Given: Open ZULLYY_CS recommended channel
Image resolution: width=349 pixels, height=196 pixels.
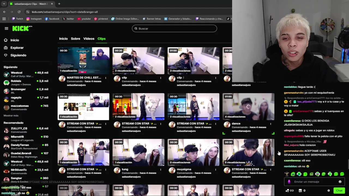Looking at the screenshot, I should [x=26, y=130].
